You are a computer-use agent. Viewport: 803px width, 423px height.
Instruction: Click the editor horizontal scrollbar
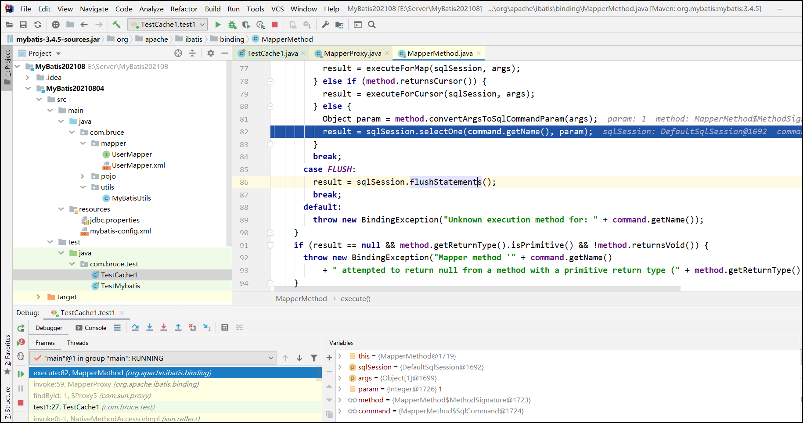(477, 289)
